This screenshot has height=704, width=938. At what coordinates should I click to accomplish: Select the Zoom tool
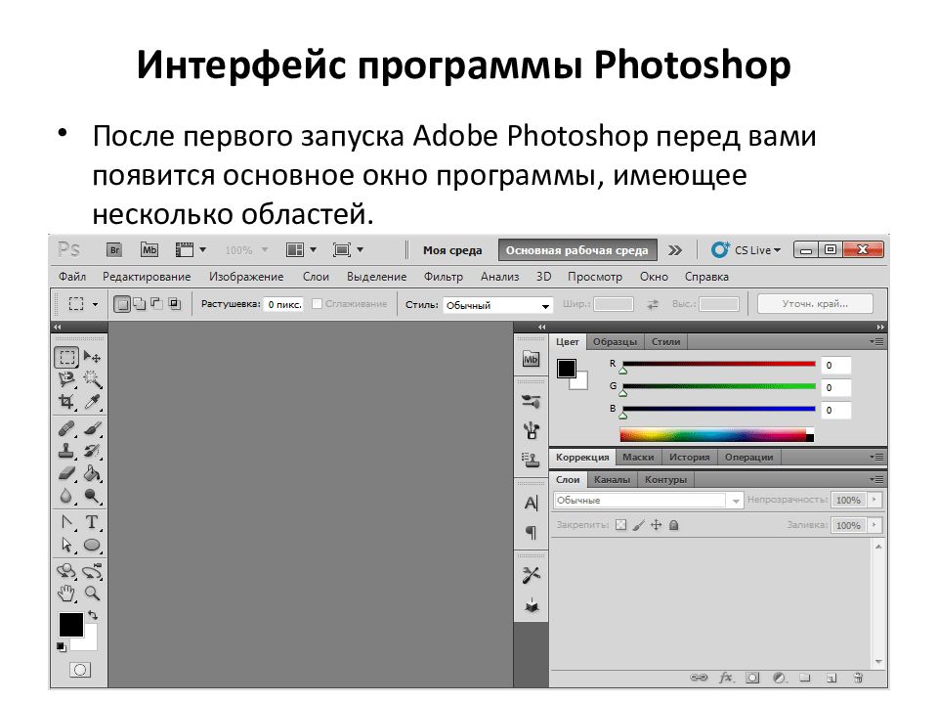92,594
